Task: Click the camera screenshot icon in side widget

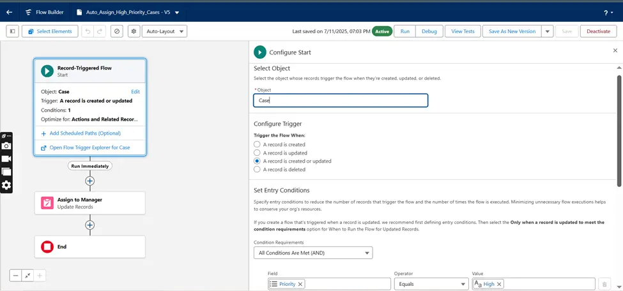Action: click(x=6, y=145)
